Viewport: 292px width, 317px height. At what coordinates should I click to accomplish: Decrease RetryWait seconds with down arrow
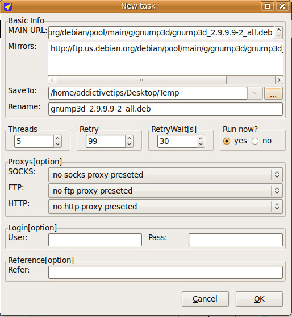[x=201, y=144]
